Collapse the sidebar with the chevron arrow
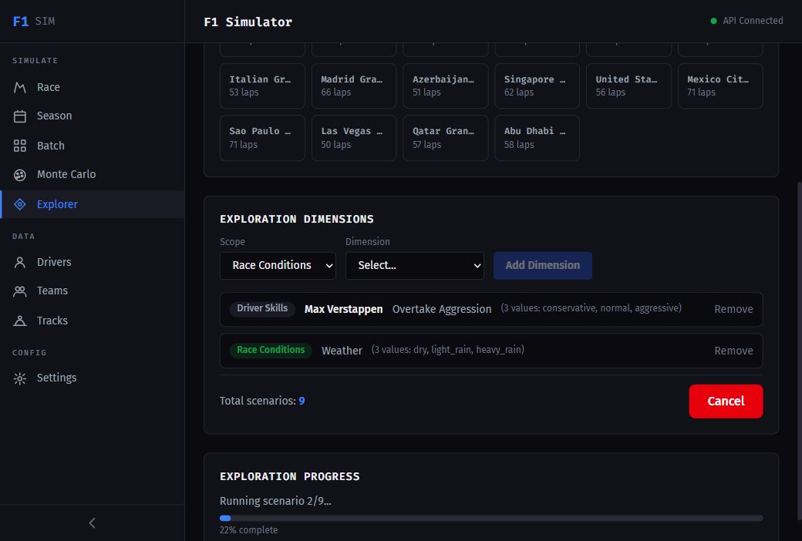The image size is (802, 541). point(92,523)
